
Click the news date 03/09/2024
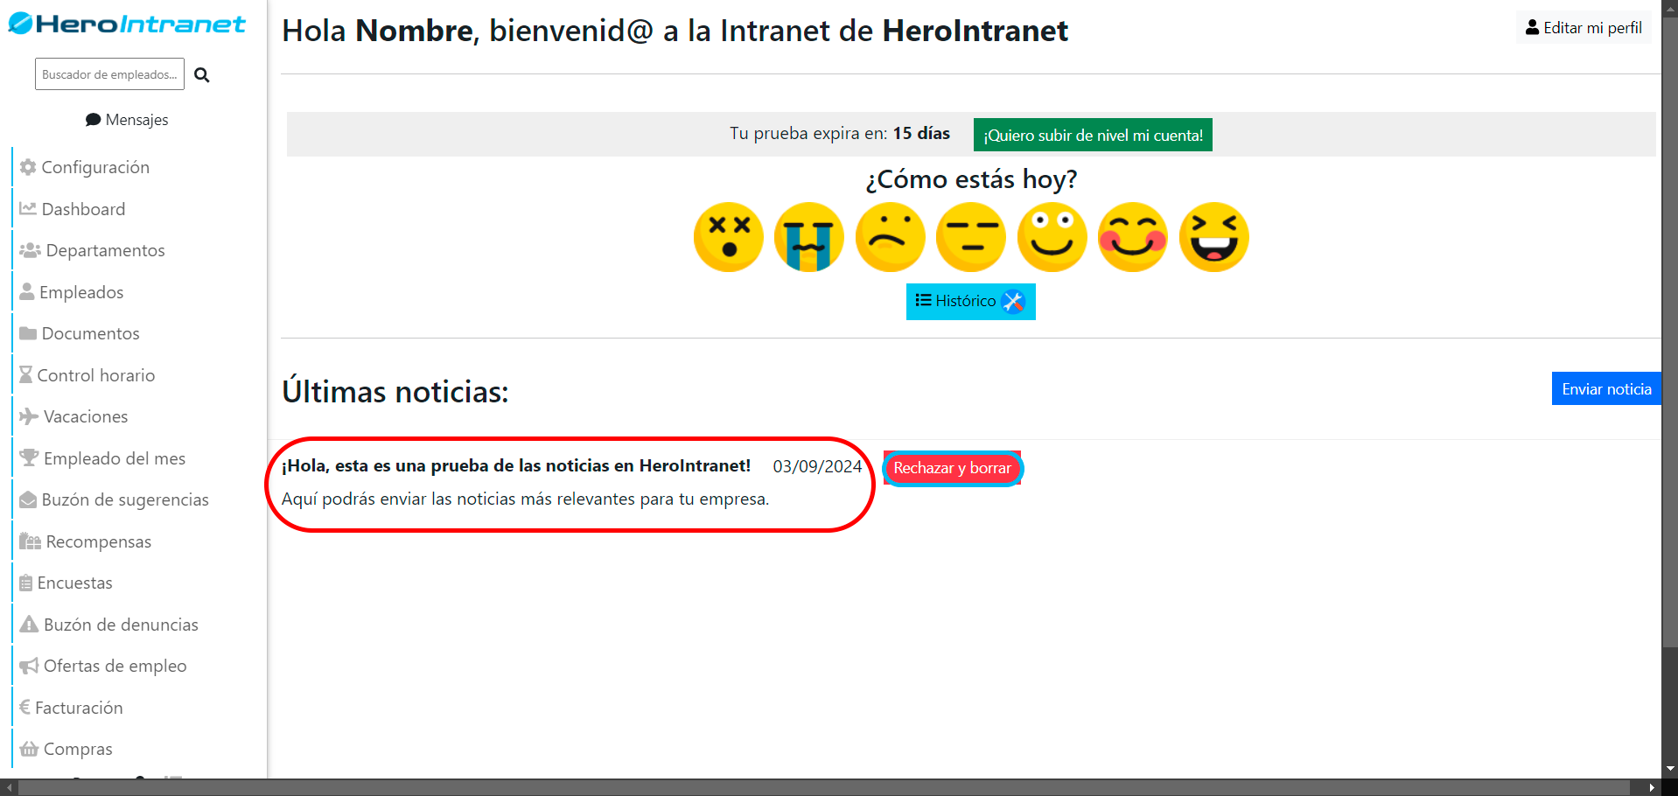(817, 466)
